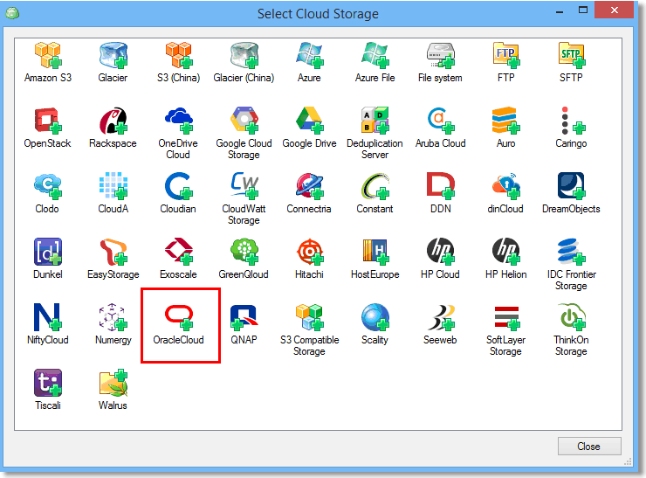
Task: Select the Amazon S3 storage icon
Action: pos(48,55)
